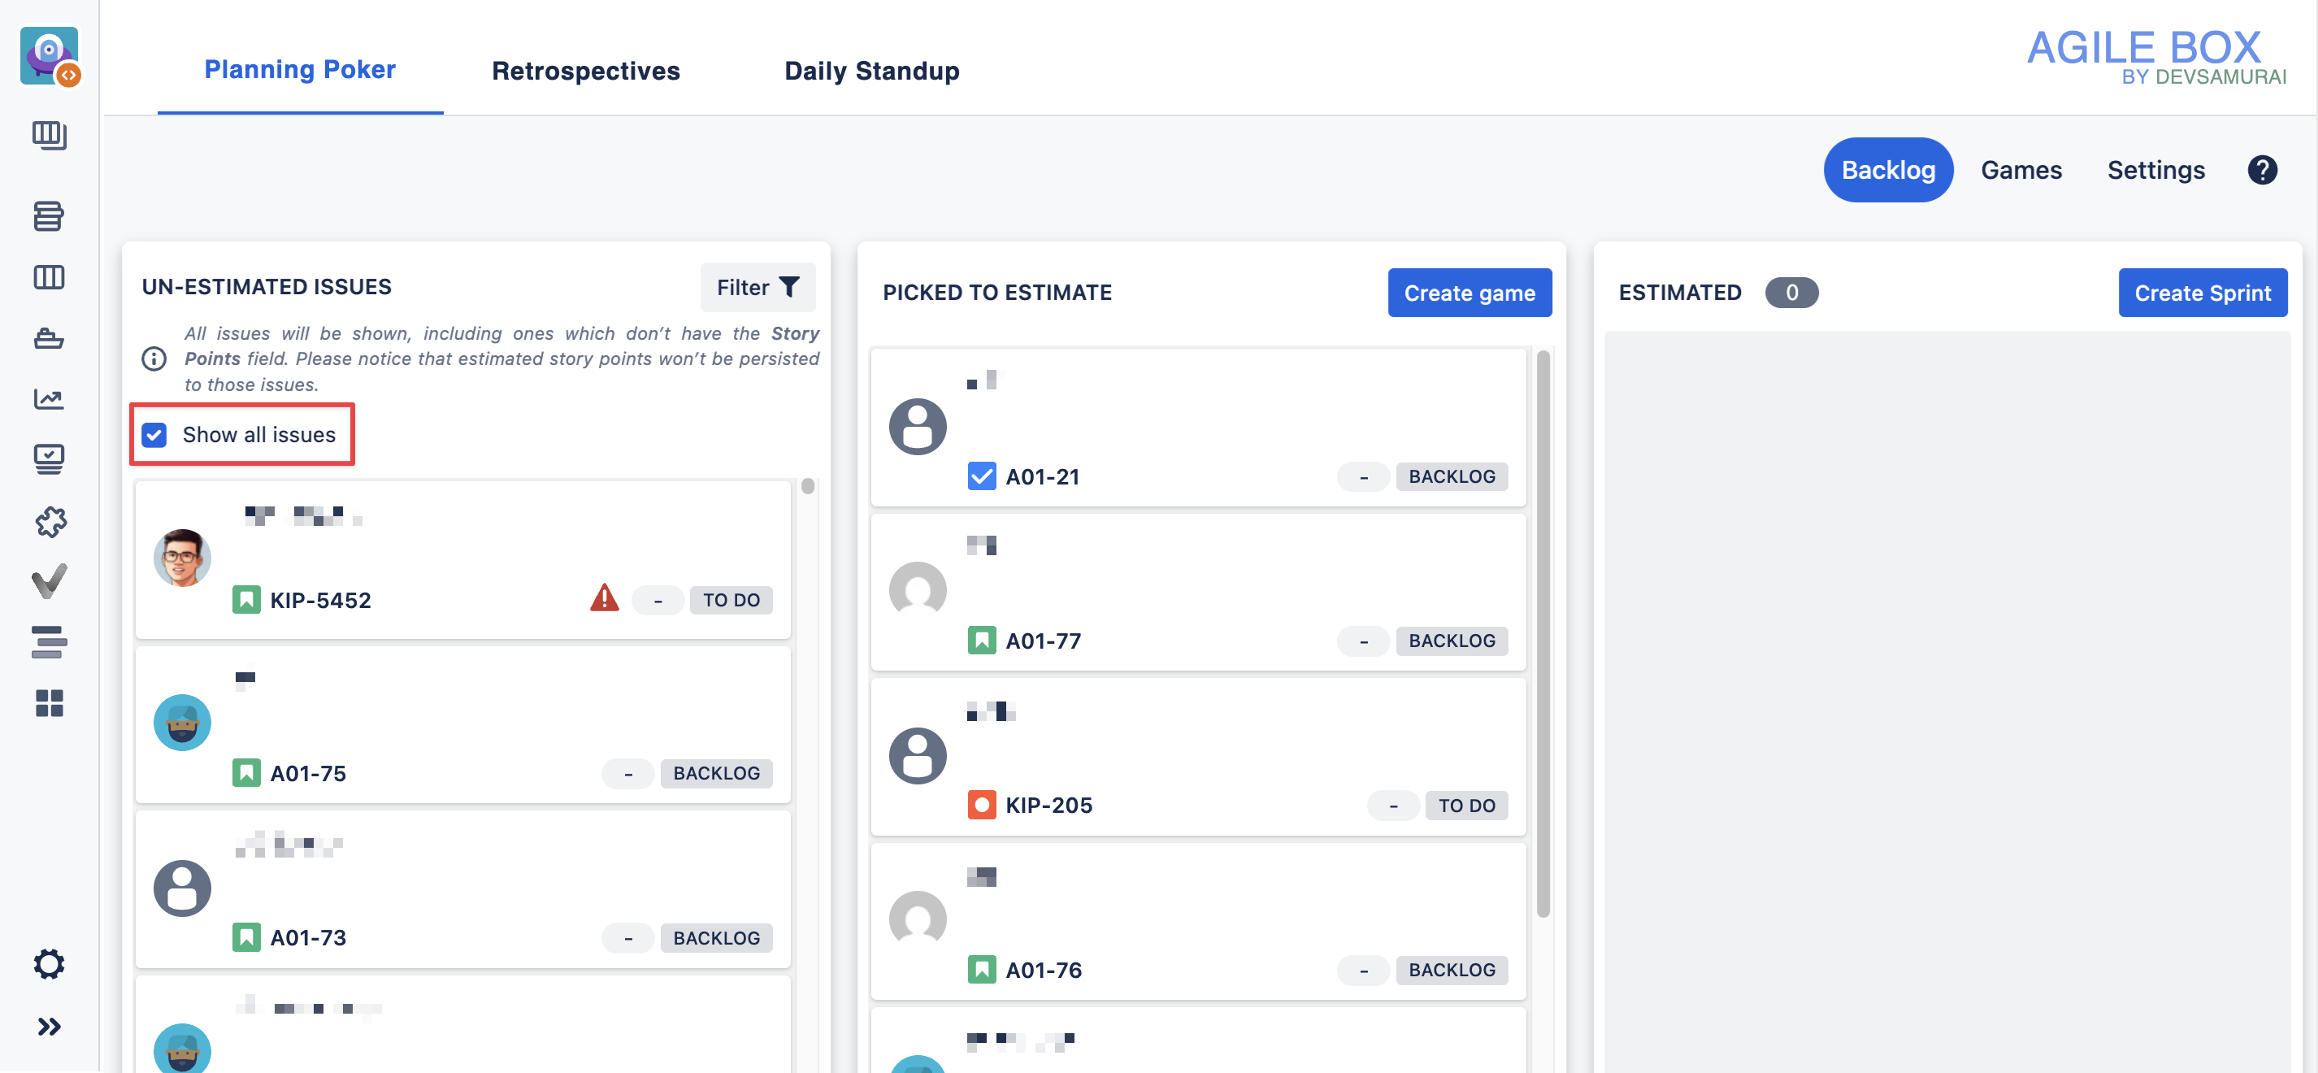The height and width of the screenshot is (1073, 2318).
Task: Open the settings gear in sidebar
Action: click(x=49, y=964)
